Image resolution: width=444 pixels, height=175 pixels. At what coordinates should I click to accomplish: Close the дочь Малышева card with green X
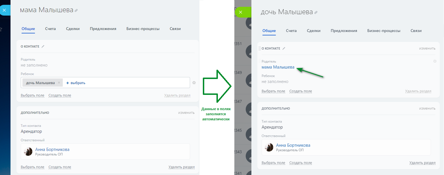[x=240, y=12]
